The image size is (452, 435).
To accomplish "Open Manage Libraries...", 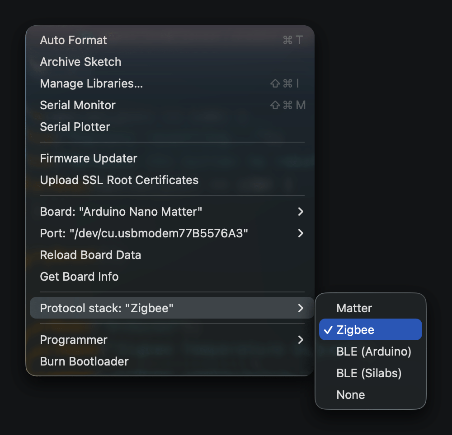I will 172,83.
